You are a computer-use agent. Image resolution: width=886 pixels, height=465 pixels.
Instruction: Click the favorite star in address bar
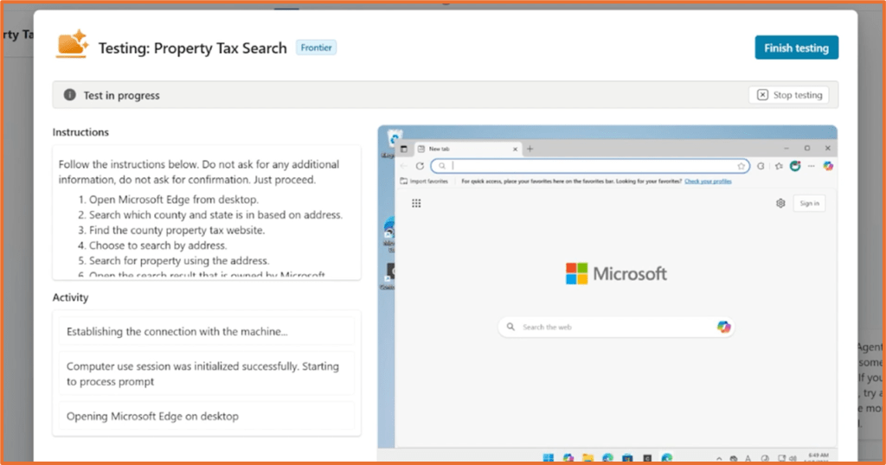pos(742,166)
